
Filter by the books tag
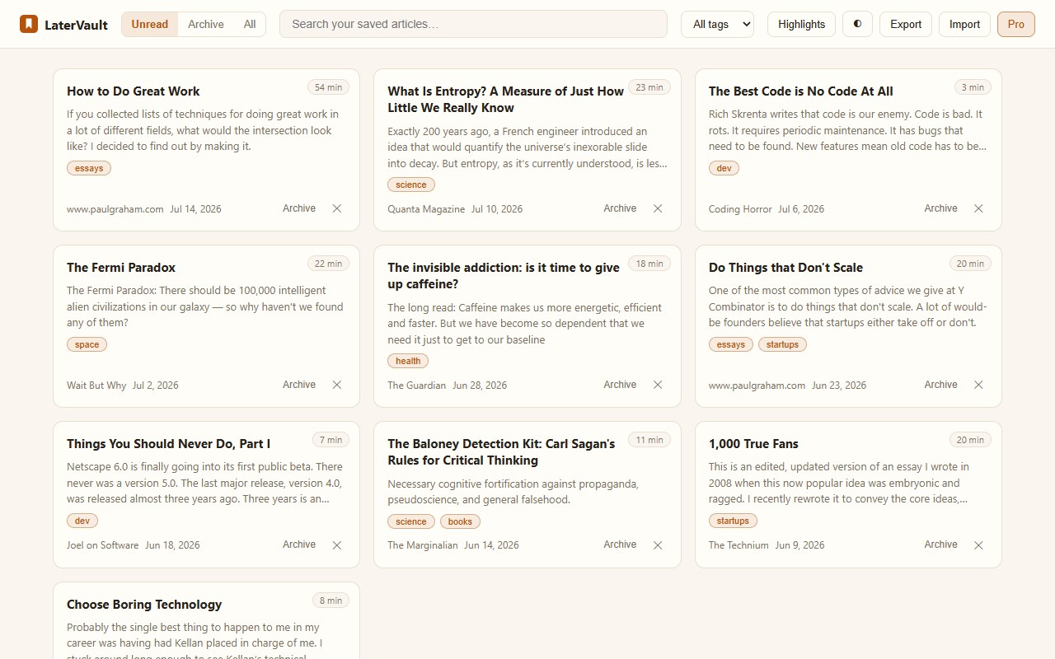[460, 521]
